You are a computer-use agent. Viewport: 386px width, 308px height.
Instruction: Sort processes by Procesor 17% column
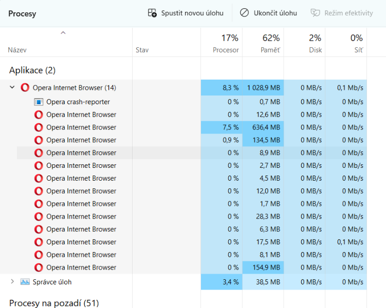[222, 42]
